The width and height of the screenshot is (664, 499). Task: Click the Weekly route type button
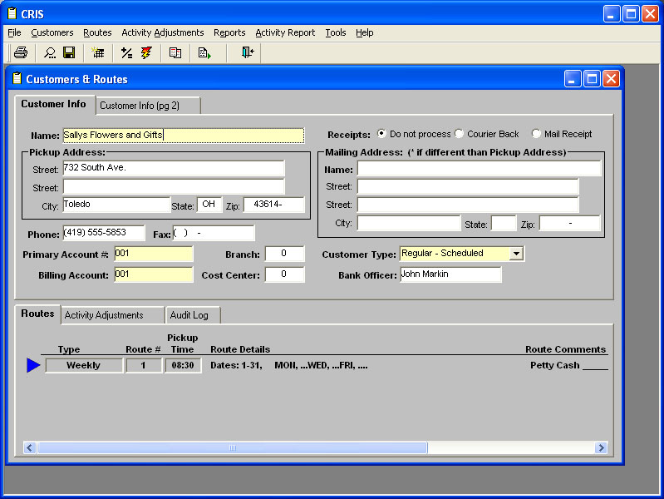(x=84, y=365)
